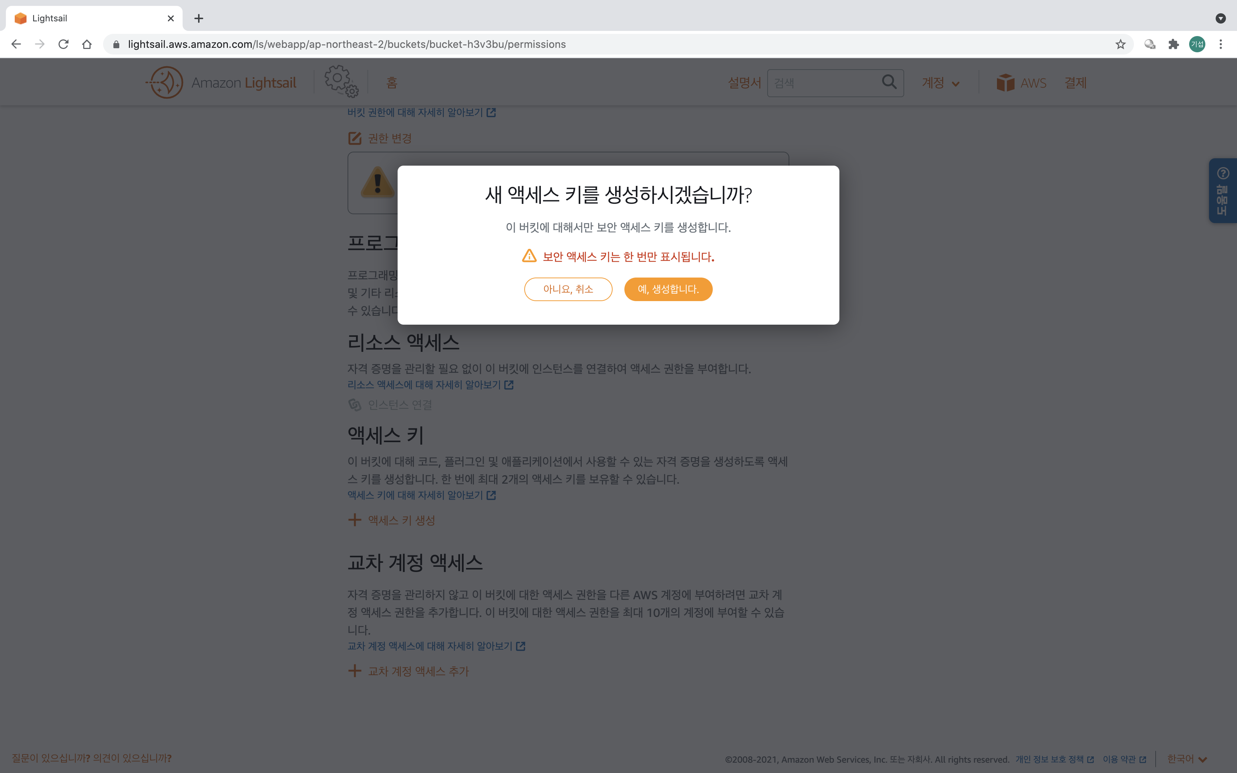Open the gear settings icon in header
The height and width of the screenshot is (773, 1237).
coord(341,81)
